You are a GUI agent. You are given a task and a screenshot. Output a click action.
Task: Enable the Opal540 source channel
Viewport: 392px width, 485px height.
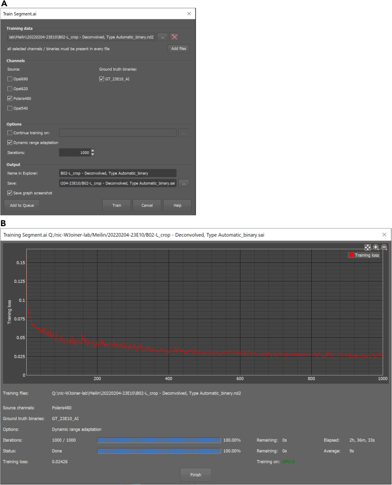10,108
